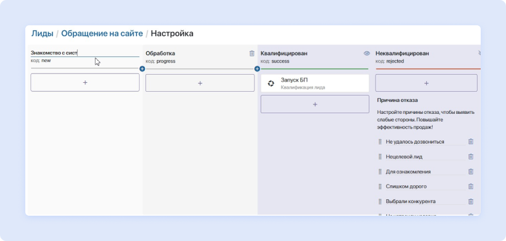
Task: Delete the Обработка stage via trash icon
Action: [252, 54]
